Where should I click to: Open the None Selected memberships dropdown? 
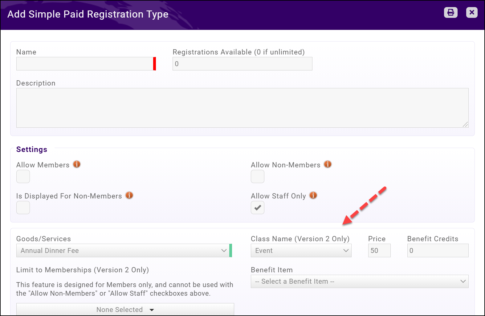(x=125, y=310)
